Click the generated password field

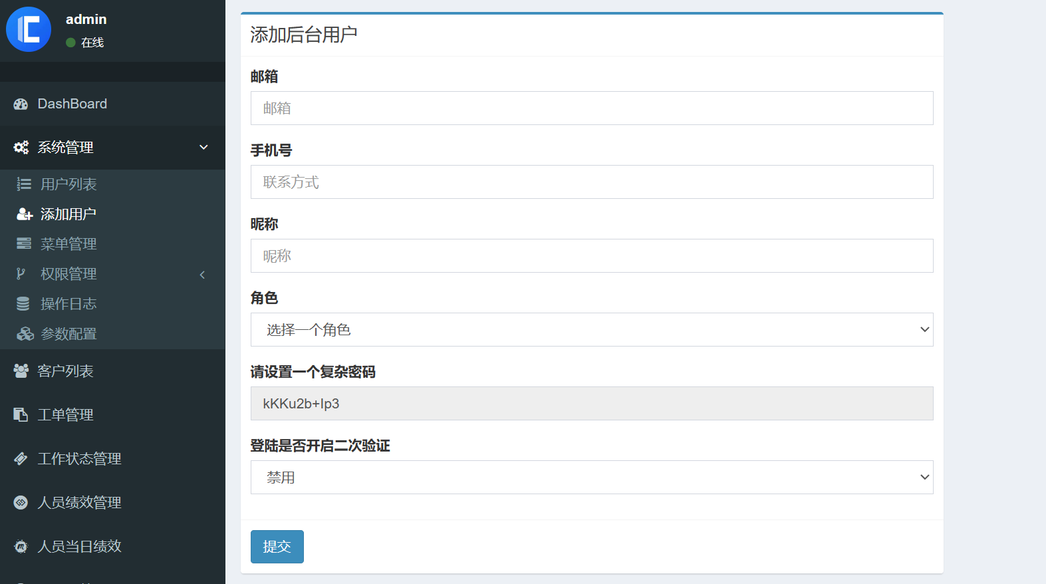[x=592, y=403]
